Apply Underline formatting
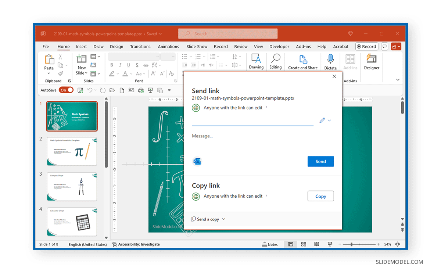Screen dimensions: 441x273 (x=129, y=65)
